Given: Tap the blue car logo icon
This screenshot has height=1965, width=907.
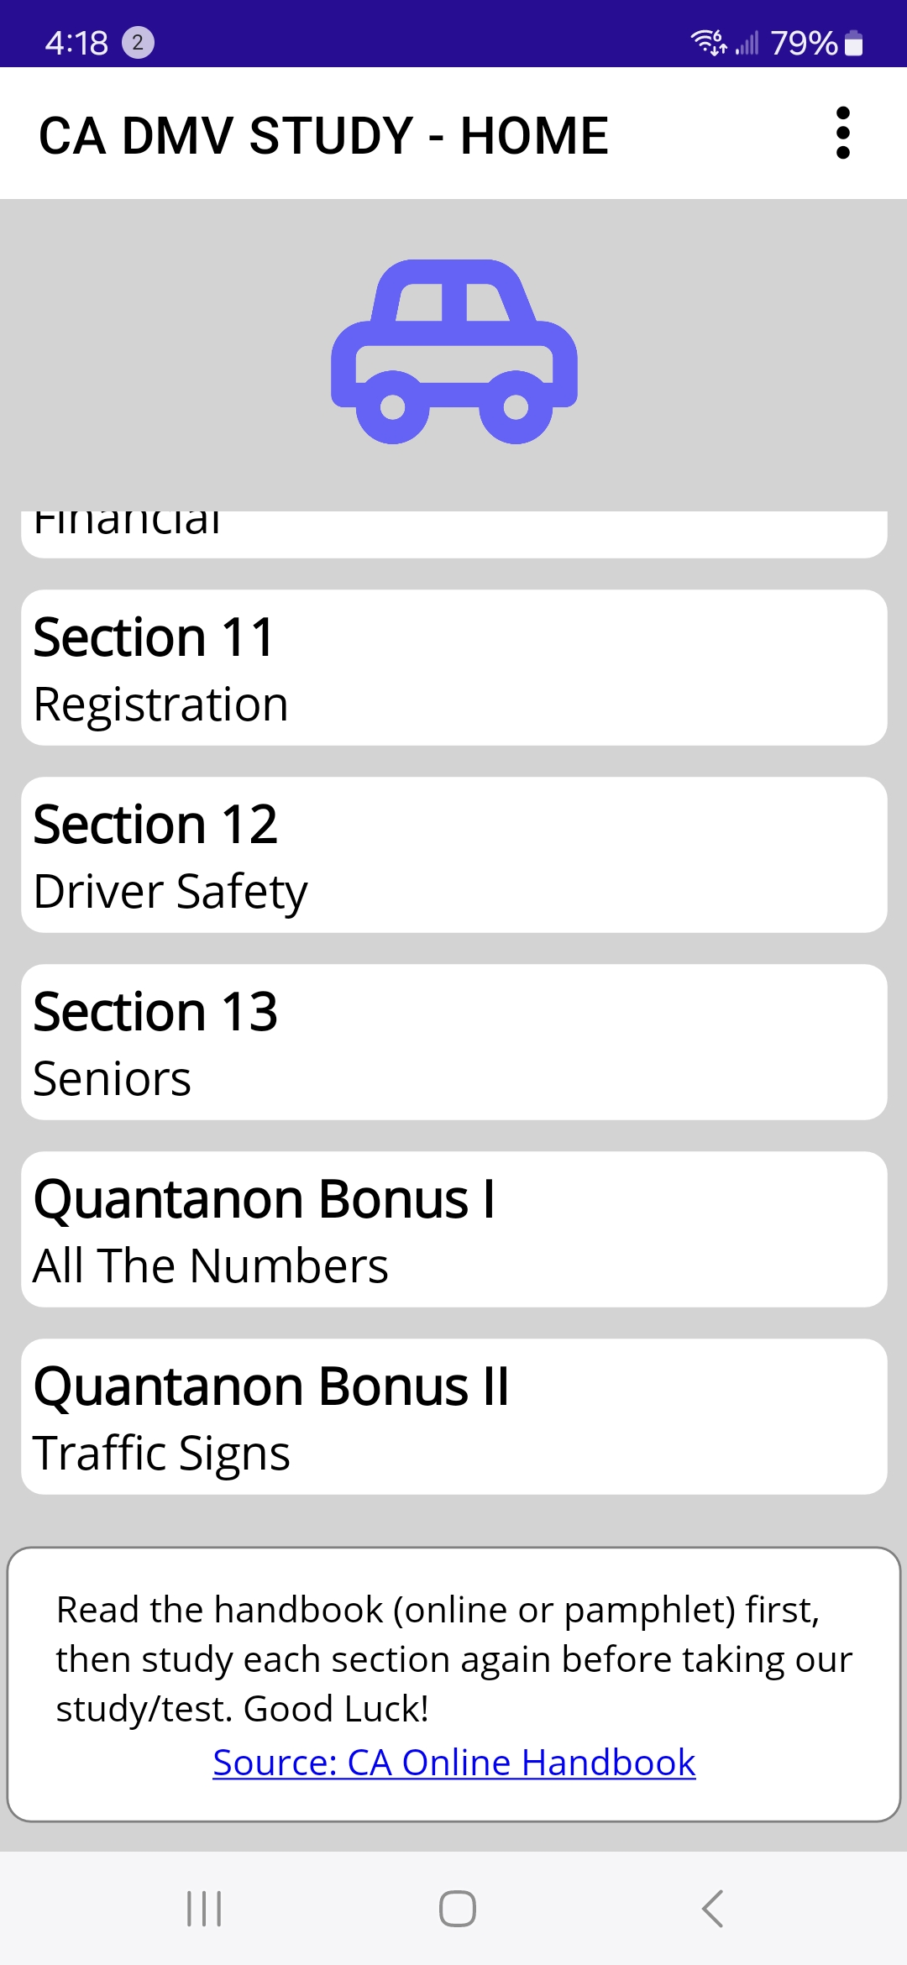Looking at the screenshot, I should click(x=453, y=352).
